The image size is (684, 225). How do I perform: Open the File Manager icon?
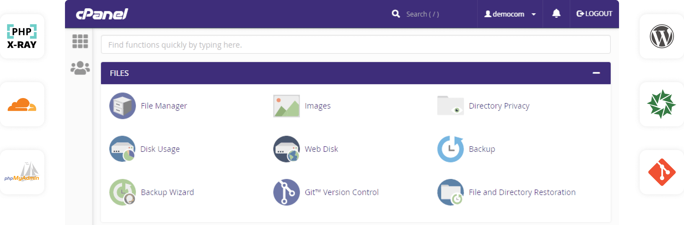[x=123, y=106]
